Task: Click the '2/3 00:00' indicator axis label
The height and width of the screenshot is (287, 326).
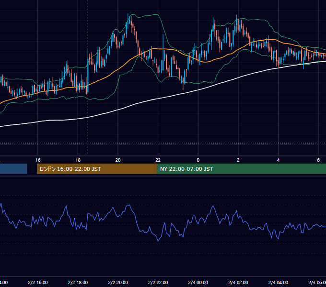Action: pyautogui.click(x=198, y=282)
